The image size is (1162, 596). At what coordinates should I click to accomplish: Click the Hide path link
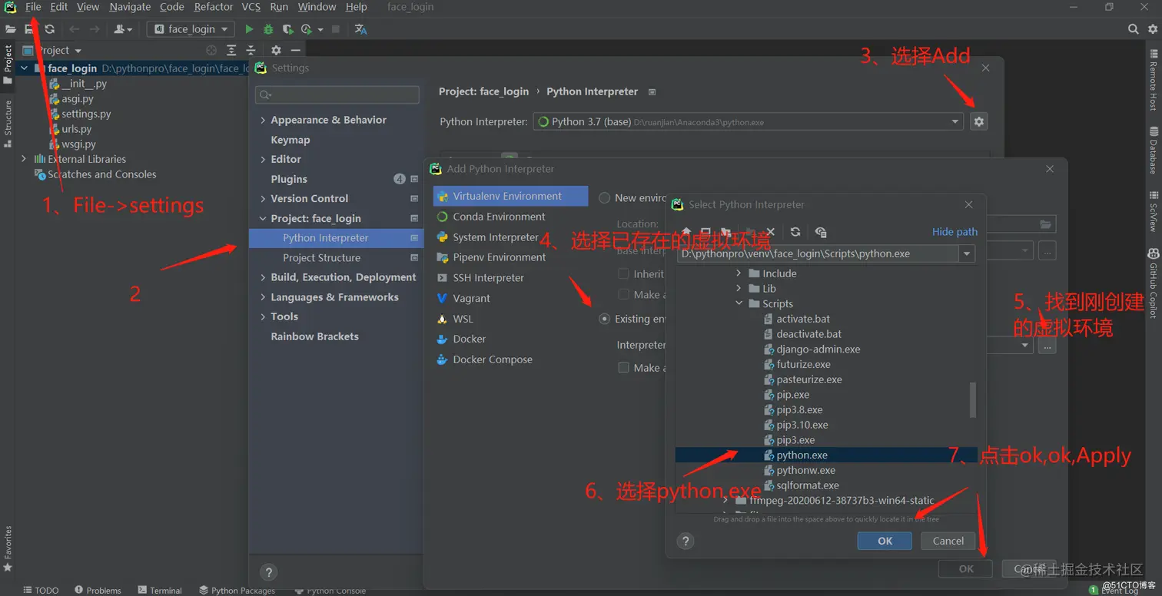coord(954,232)
